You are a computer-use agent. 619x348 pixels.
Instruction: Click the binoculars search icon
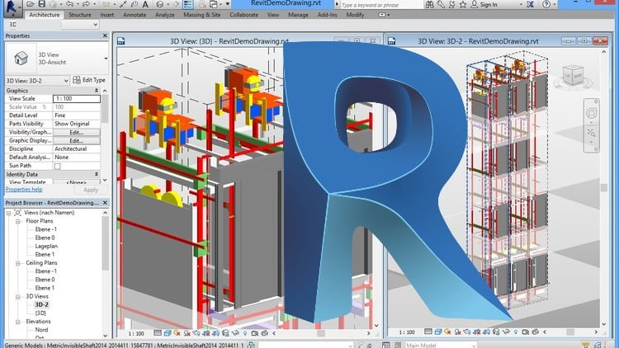coord(430,4)
